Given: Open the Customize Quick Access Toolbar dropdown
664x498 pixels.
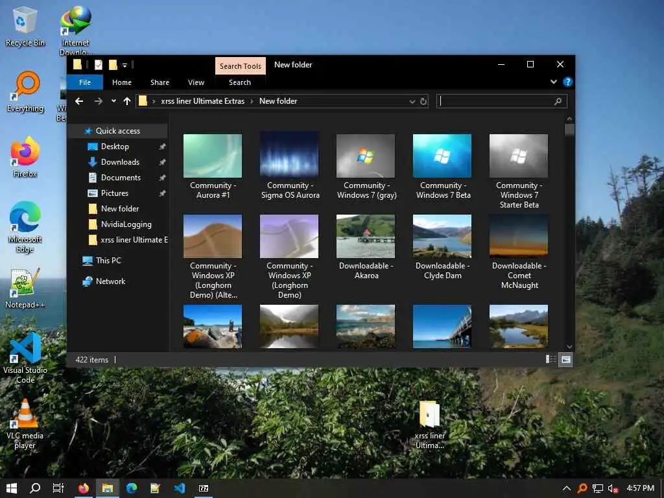Looking at the screenshot, I should [x=124, y=65].
